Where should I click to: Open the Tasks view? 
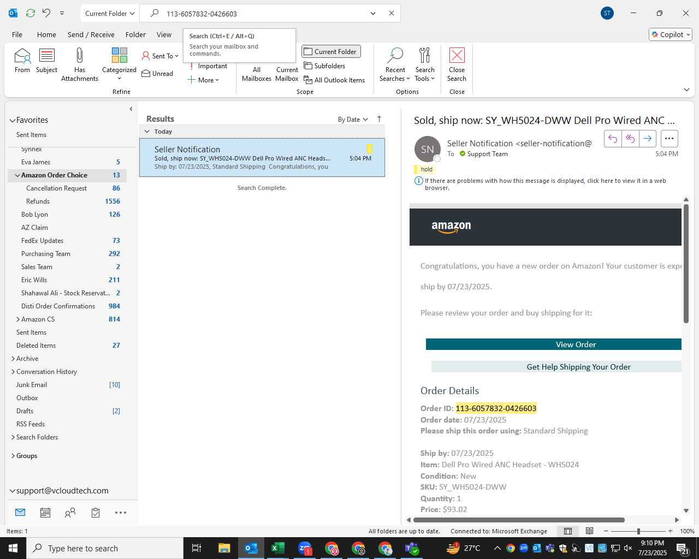coord(96,513)
